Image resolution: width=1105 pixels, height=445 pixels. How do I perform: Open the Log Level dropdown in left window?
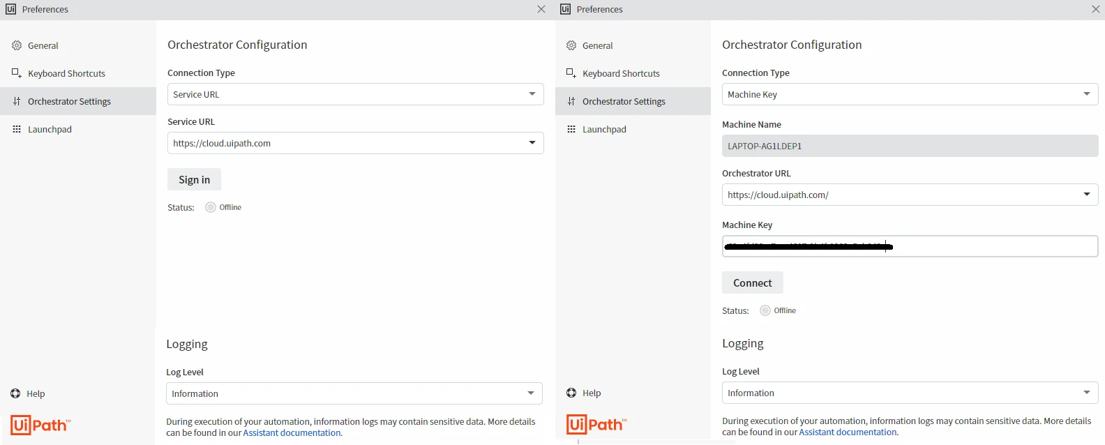point(354,393)
